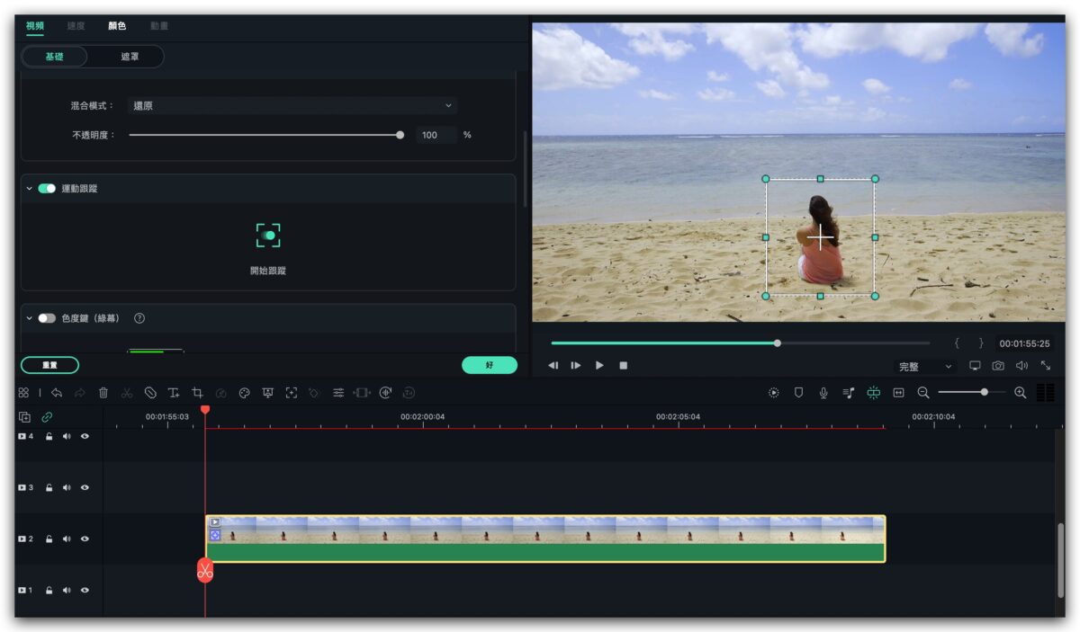Image resolution: width=1080 pixels, height=632 pixels.
Task: Click the 不透明度 value field showing 100
Action: coord(436,135)
